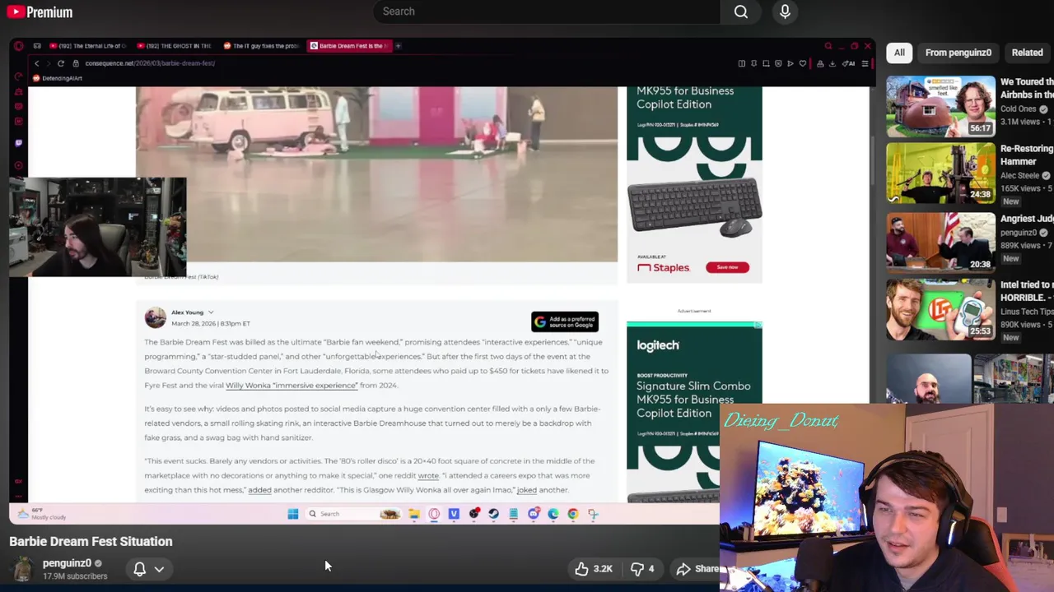This screenshot has height=592, width=1054.
Task: Click the Twitch icon in Opera sidebar
Action: pyautogui.click(x=18, y=143)
